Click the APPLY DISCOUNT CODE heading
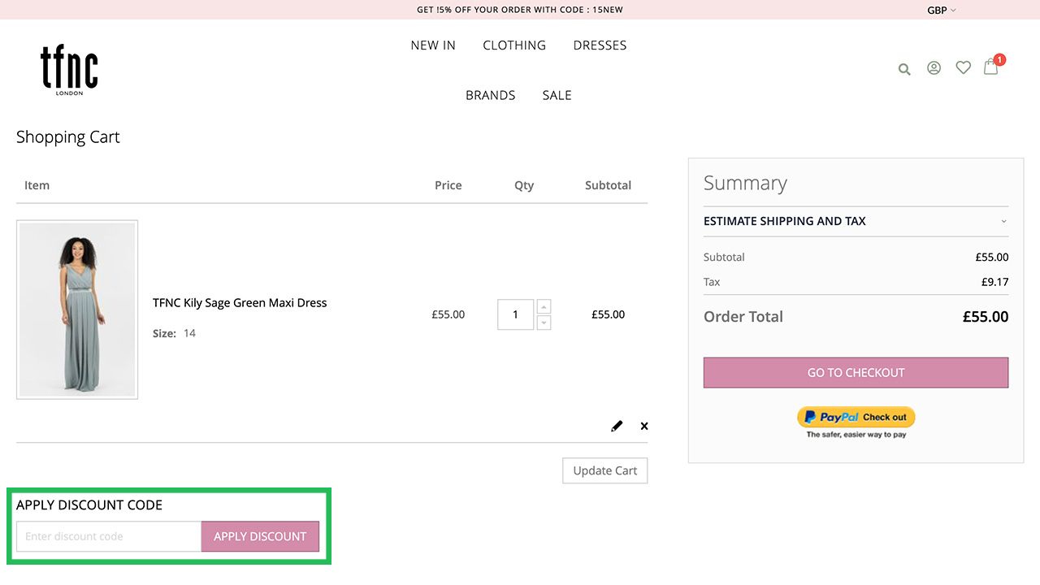 (89, 505)
